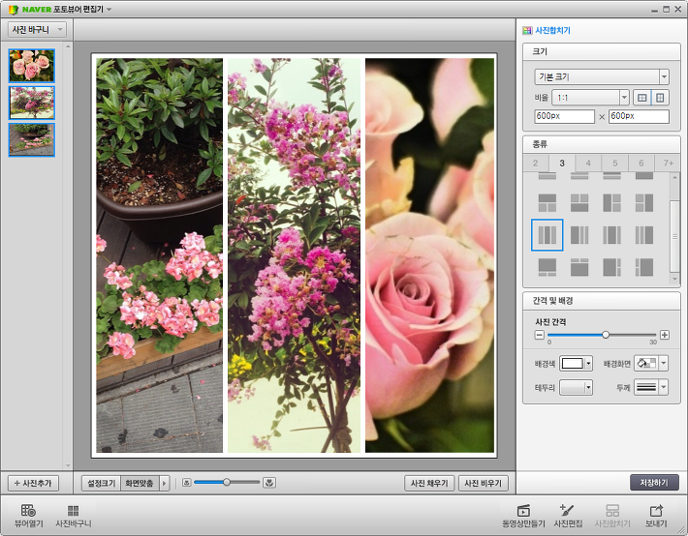Switch to the 6 photos layout tab
Screen dimensions: 688x536
[641, 164]
